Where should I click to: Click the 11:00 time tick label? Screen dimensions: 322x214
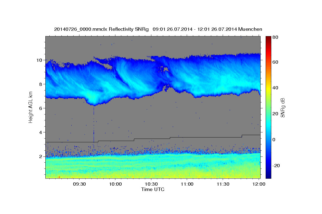tap(187, 184)
